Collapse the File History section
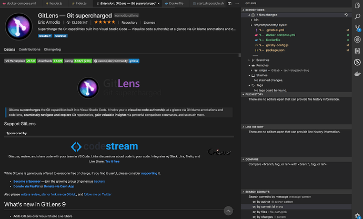363x219 pixels. tap(243, 94)
